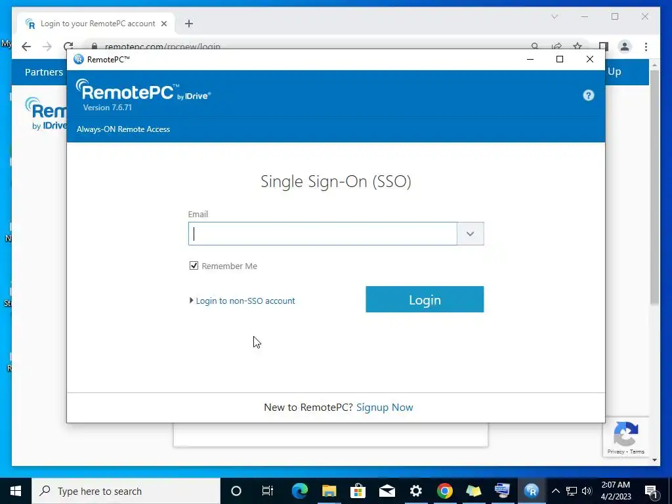Bookmark this page with star icon

point(577,46)
